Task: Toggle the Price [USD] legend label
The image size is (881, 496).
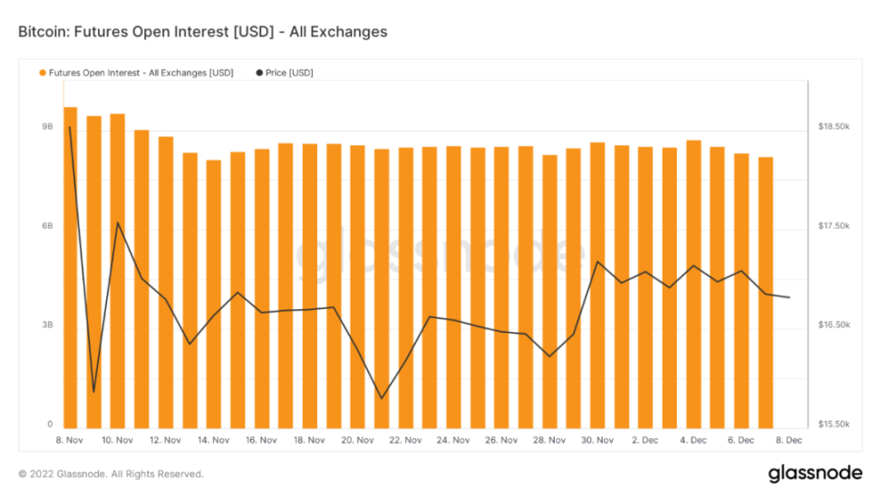Action: [x=289, y=73]
